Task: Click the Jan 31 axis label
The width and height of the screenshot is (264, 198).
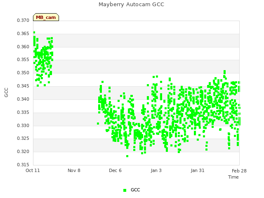Action: (198, 170)
